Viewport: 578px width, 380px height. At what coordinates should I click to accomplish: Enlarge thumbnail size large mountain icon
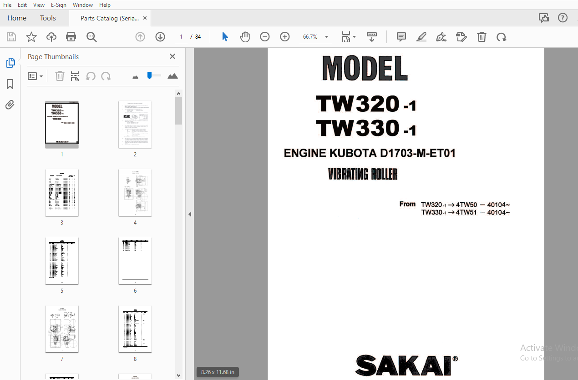[172, 76]
